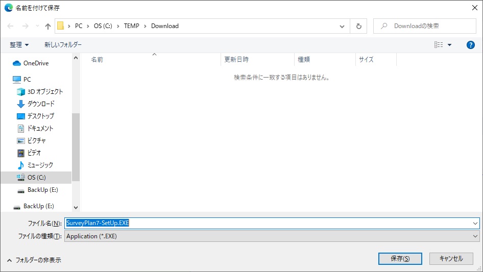Image resolution: width=483 pixels, height=272 pixels.
Task: Click the ビデオ film icon
Action: (x=20, y=153)
